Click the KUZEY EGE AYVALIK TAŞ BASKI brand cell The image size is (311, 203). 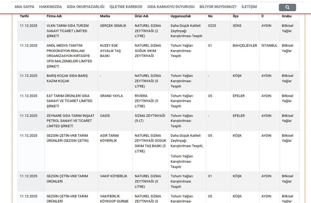pos(110,51)
